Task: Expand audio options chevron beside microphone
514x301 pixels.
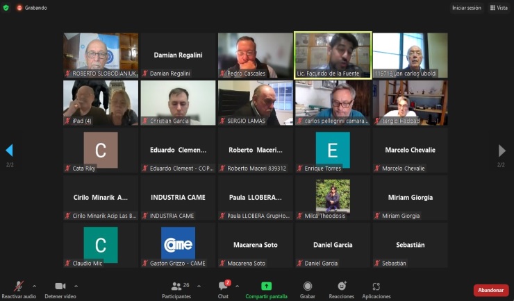Action: click(x=35, y=286)
